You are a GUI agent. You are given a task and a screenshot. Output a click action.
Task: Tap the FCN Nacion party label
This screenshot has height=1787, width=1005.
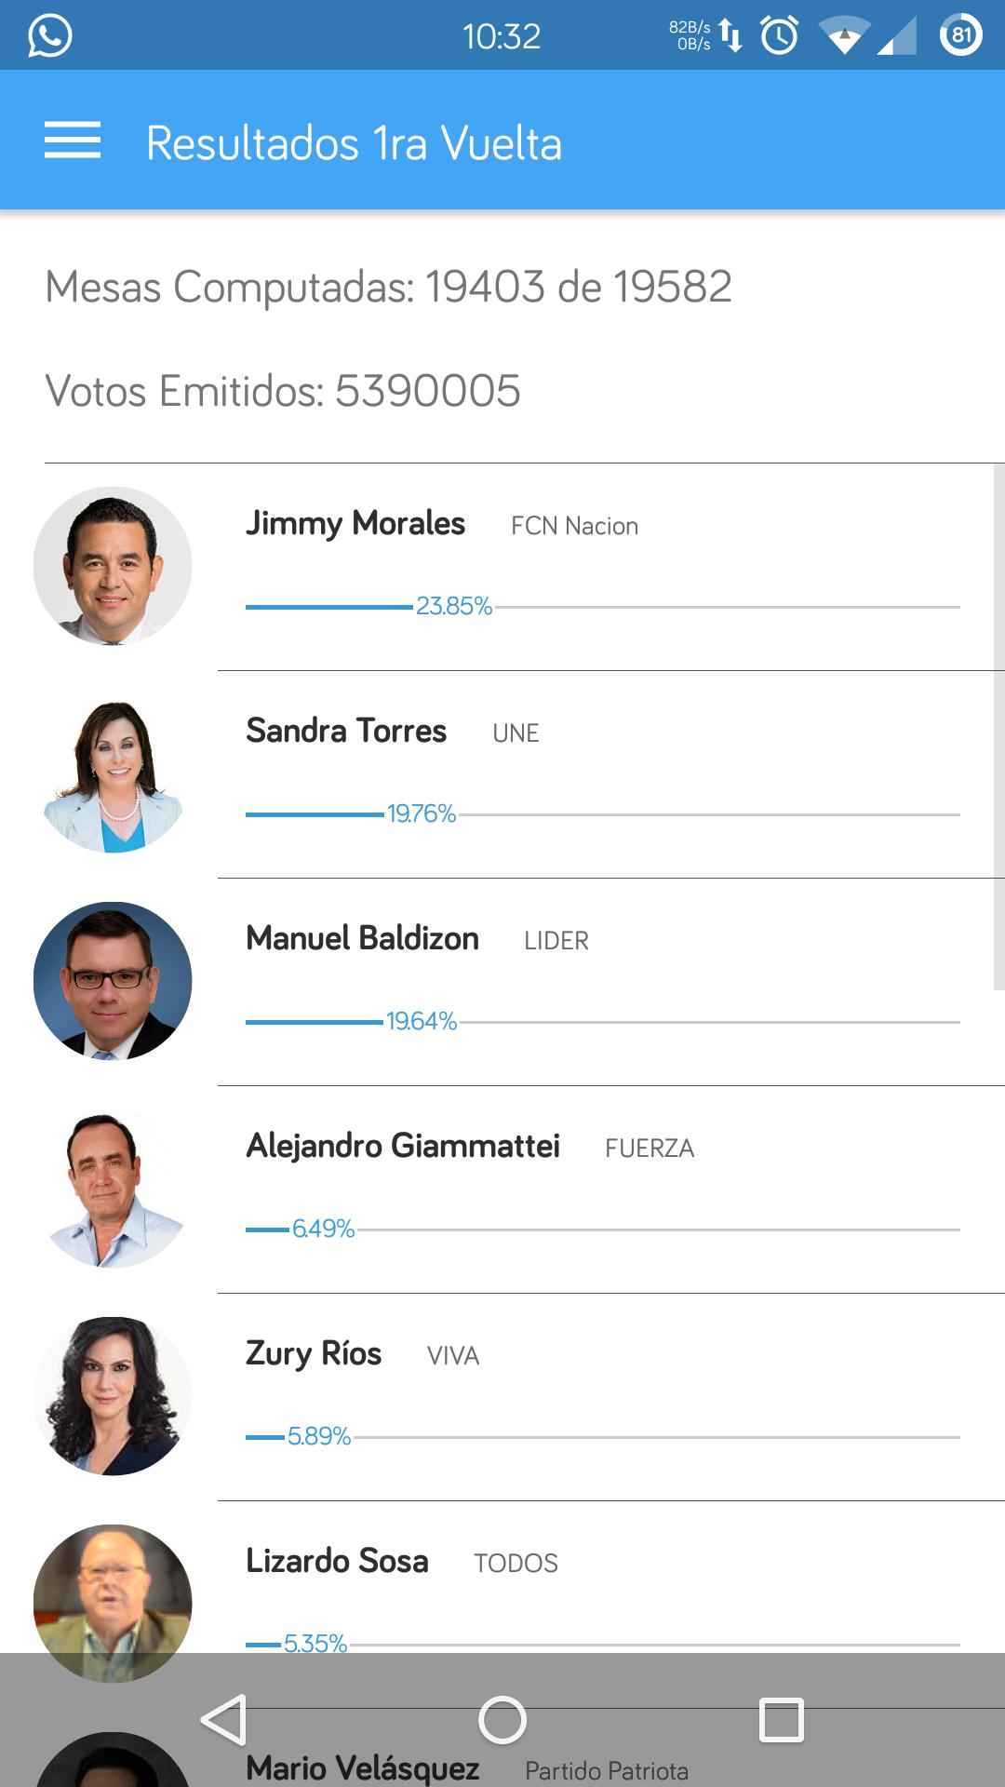pyautogui.click(x=573, y=526)
